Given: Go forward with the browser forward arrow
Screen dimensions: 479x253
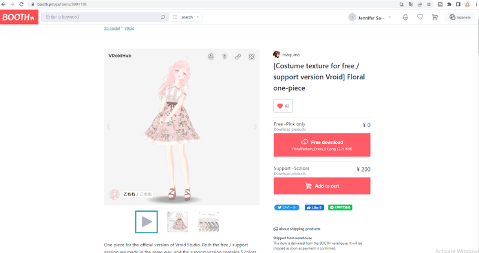Looking at the screenshot, I should [x=12, y=4].
